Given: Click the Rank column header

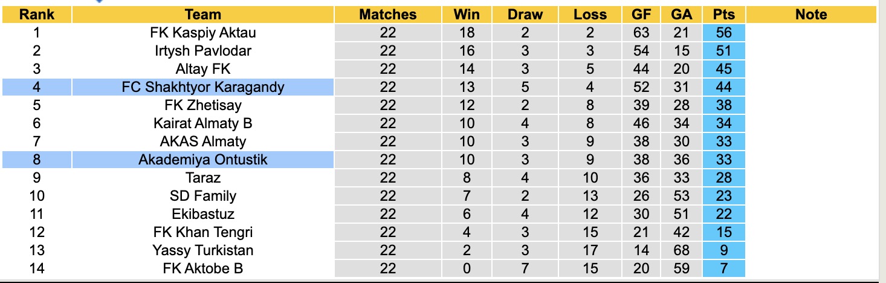Looking at the screenshot, I should point(37,15).
